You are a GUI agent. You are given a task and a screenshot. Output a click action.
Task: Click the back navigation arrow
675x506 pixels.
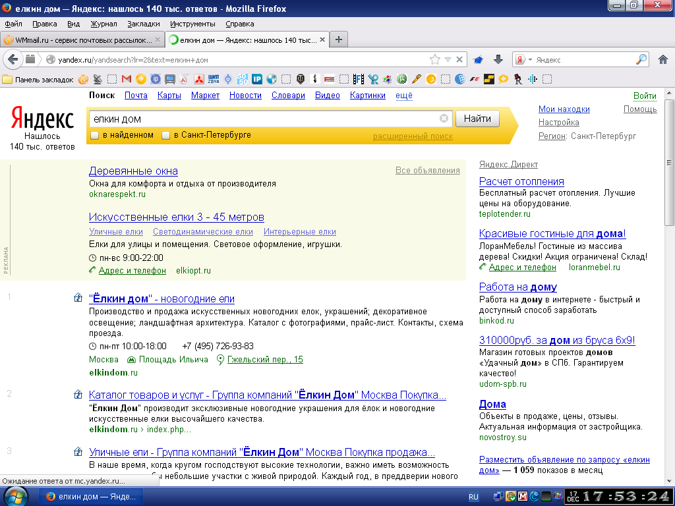(x=13, y=59)
